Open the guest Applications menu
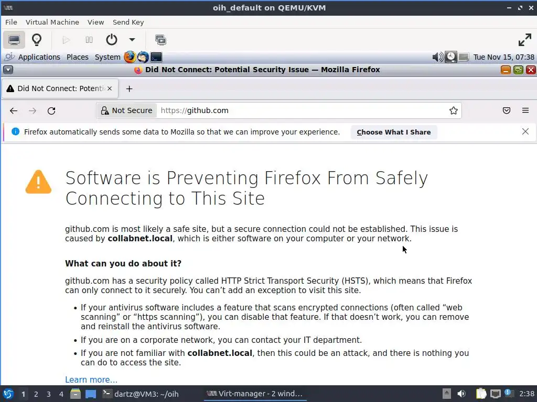 (39, 57)
